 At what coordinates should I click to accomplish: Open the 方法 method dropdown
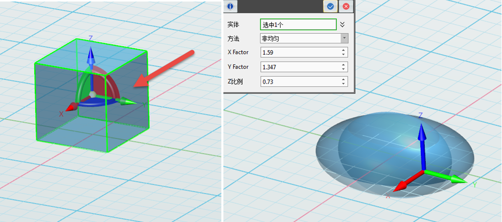point(344,38)
